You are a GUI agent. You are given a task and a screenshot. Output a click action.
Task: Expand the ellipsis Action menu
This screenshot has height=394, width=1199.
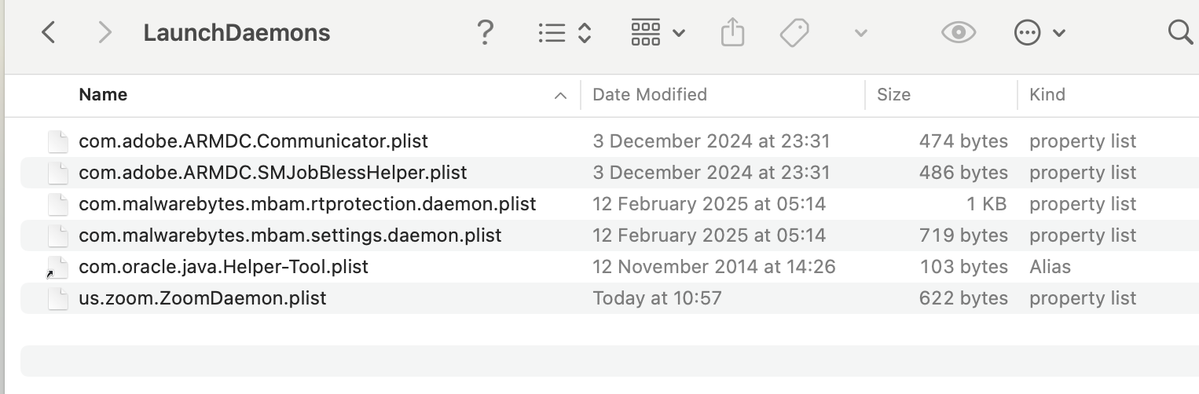point(1039,33)
